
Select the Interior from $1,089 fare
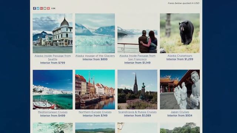137,116
